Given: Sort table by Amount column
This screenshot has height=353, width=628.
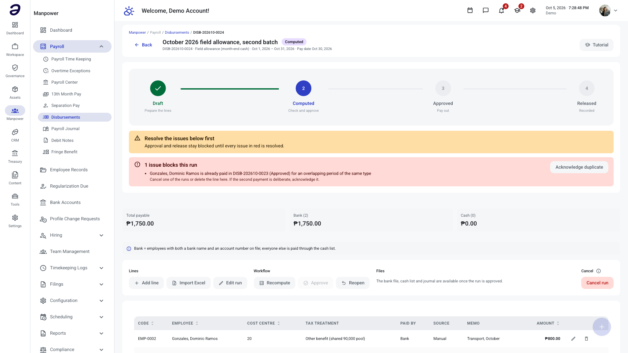Looking at the screenshot, I should tap(548, 323).
